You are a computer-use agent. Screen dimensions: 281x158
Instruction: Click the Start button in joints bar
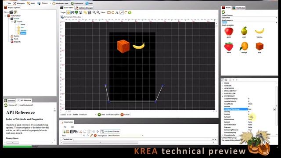click(x=101, y=115)
